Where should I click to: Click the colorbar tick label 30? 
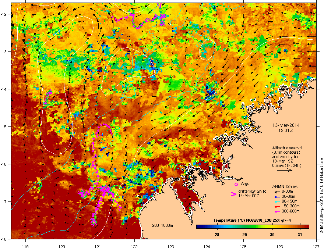[x=272, y=235]
